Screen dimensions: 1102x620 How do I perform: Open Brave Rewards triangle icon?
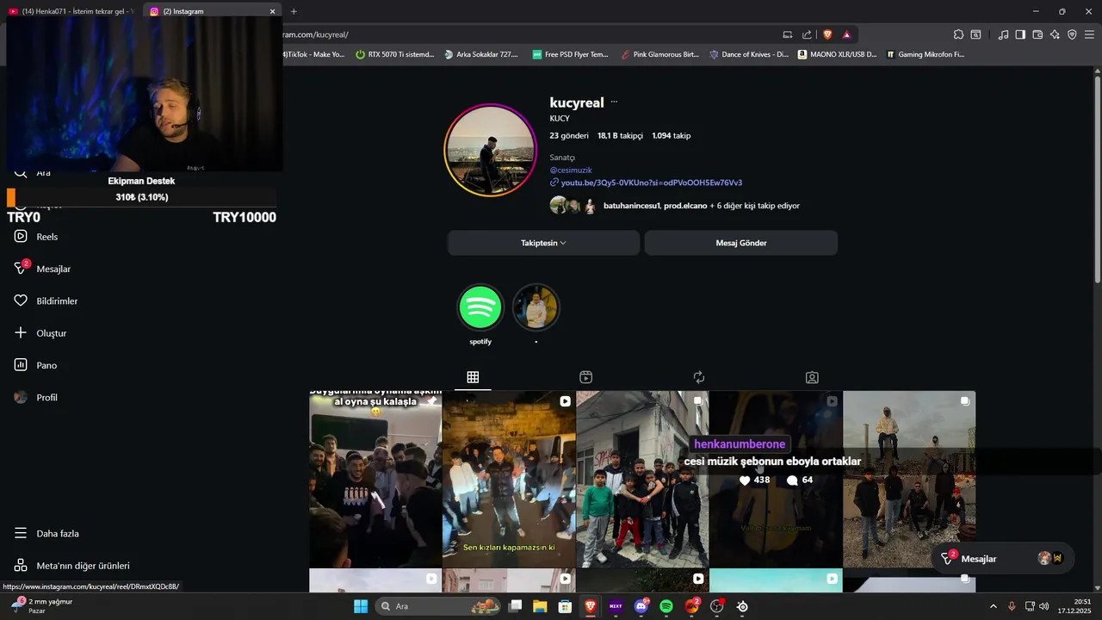tap(847, 34)
